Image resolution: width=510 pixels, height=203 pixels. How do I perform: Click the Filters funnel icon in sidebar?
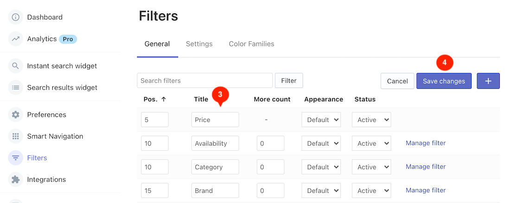[16, 158]
